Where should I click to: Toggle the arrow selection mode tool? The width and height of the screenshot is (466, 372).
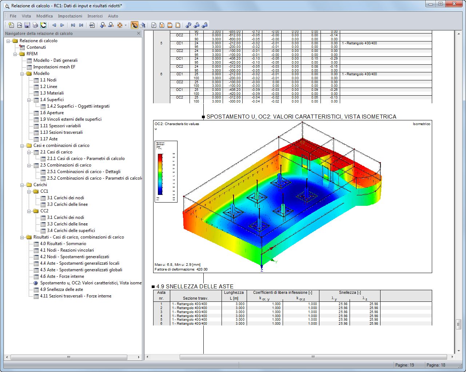coord(142,25)
